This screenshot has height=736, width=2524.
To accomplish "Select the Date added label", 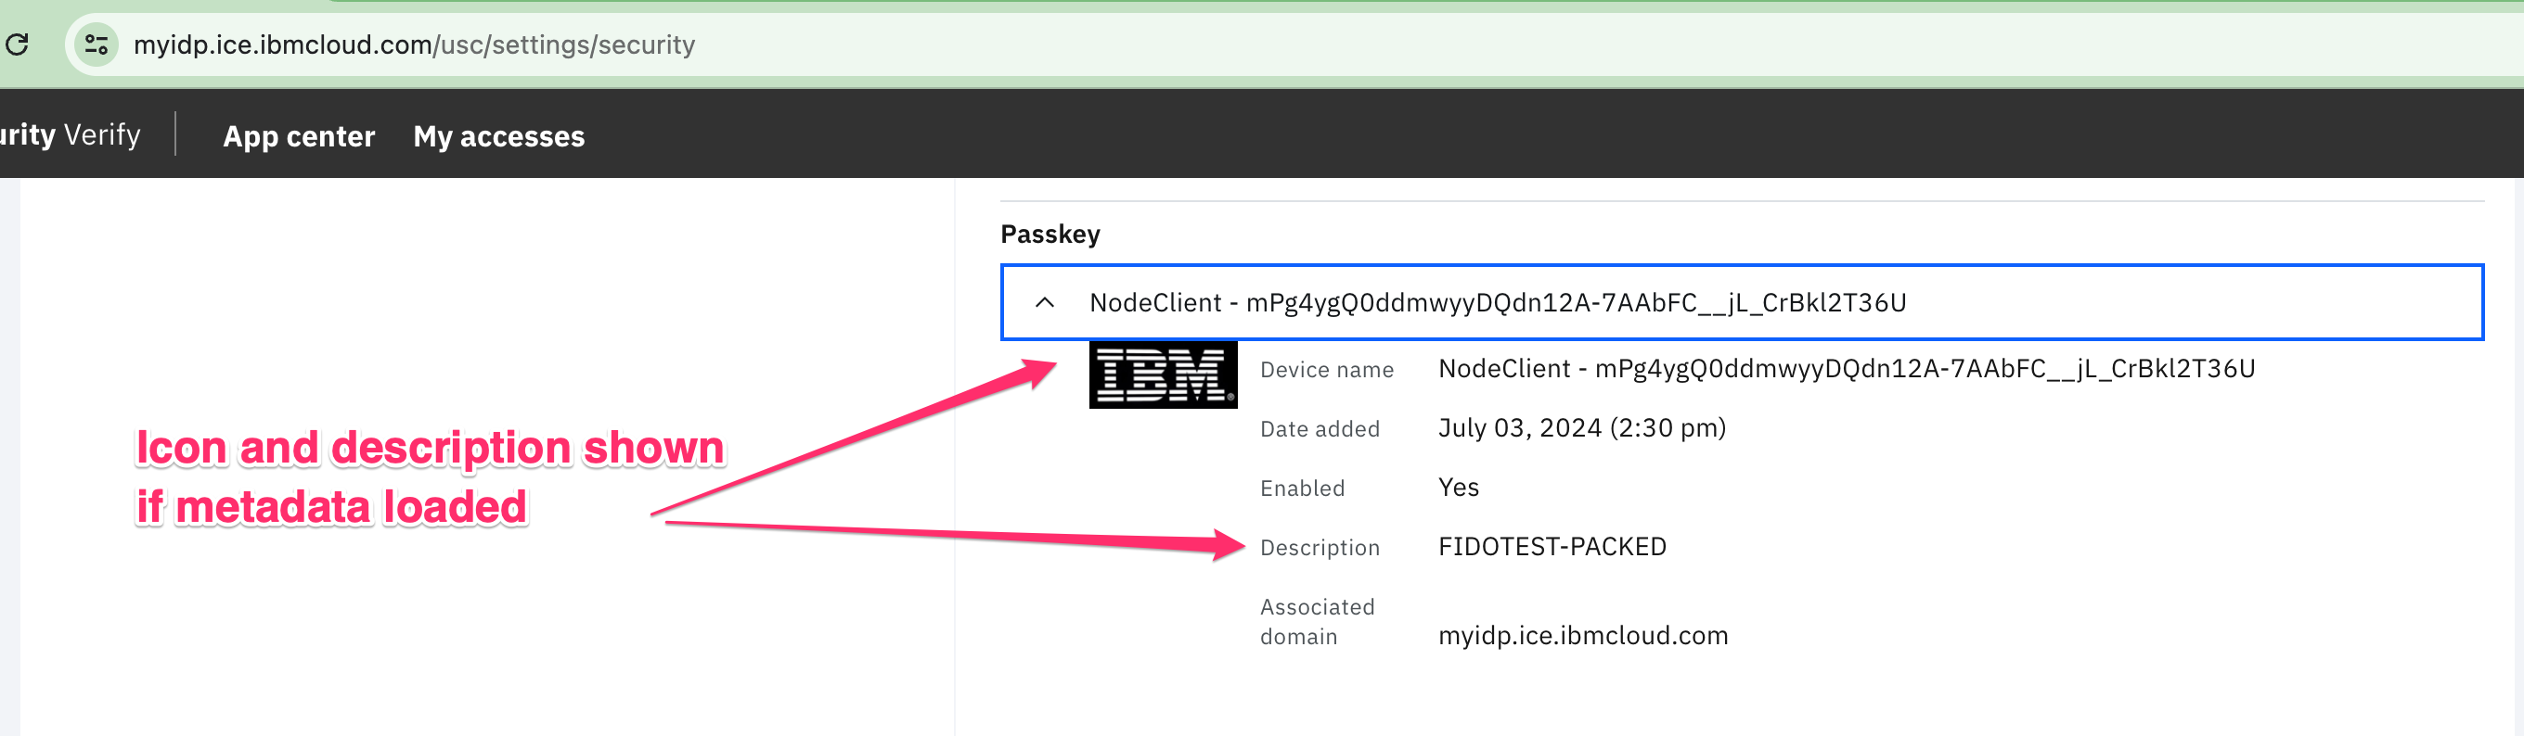I will [1319, 428].
